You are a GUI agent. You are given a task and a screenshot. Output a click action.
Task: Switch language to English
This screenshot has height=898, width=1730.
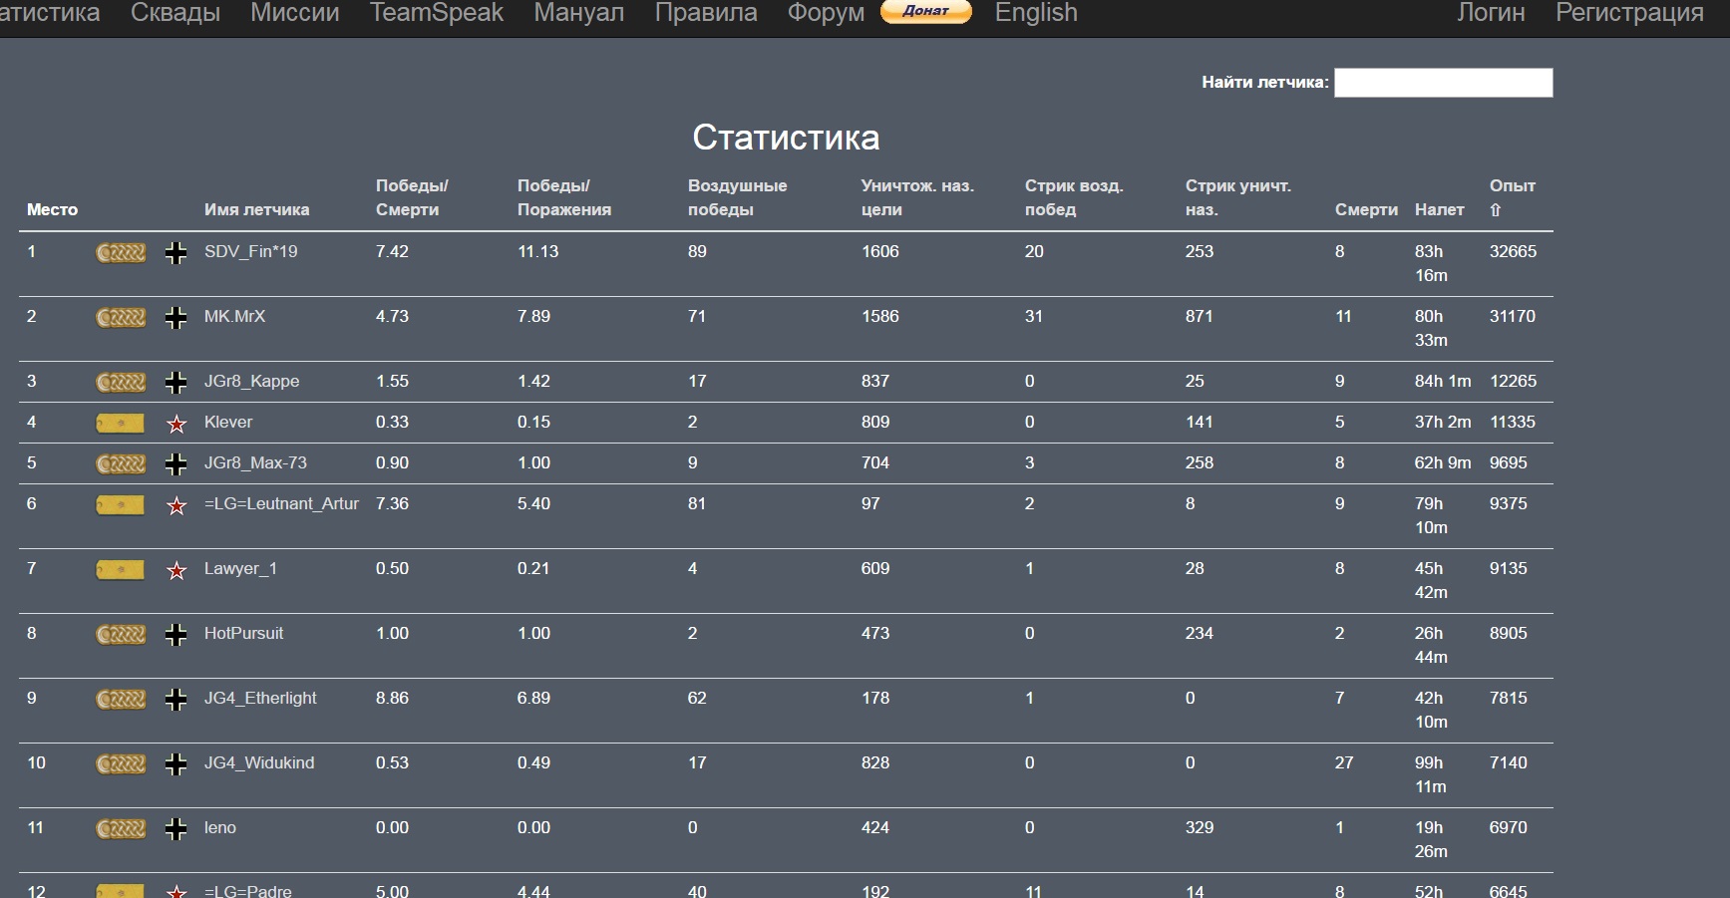click(x=1036, y=13)
